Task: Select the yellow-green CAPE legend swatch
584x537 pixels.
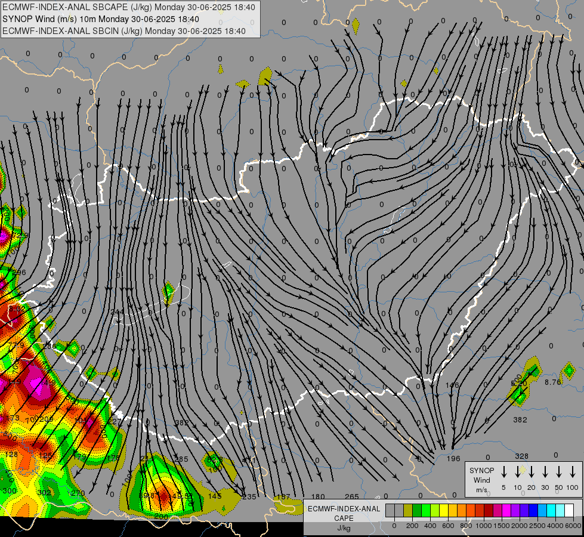Action: pyautogui.click(x=435, y=511)
